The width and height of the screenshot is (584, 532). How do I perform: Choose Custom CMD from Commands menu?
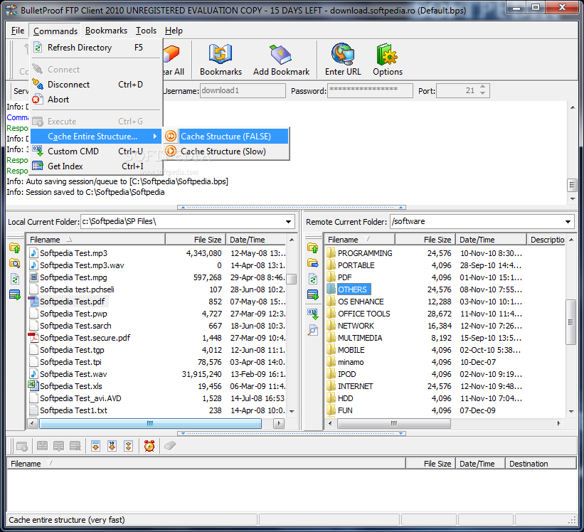coord(95,151)
